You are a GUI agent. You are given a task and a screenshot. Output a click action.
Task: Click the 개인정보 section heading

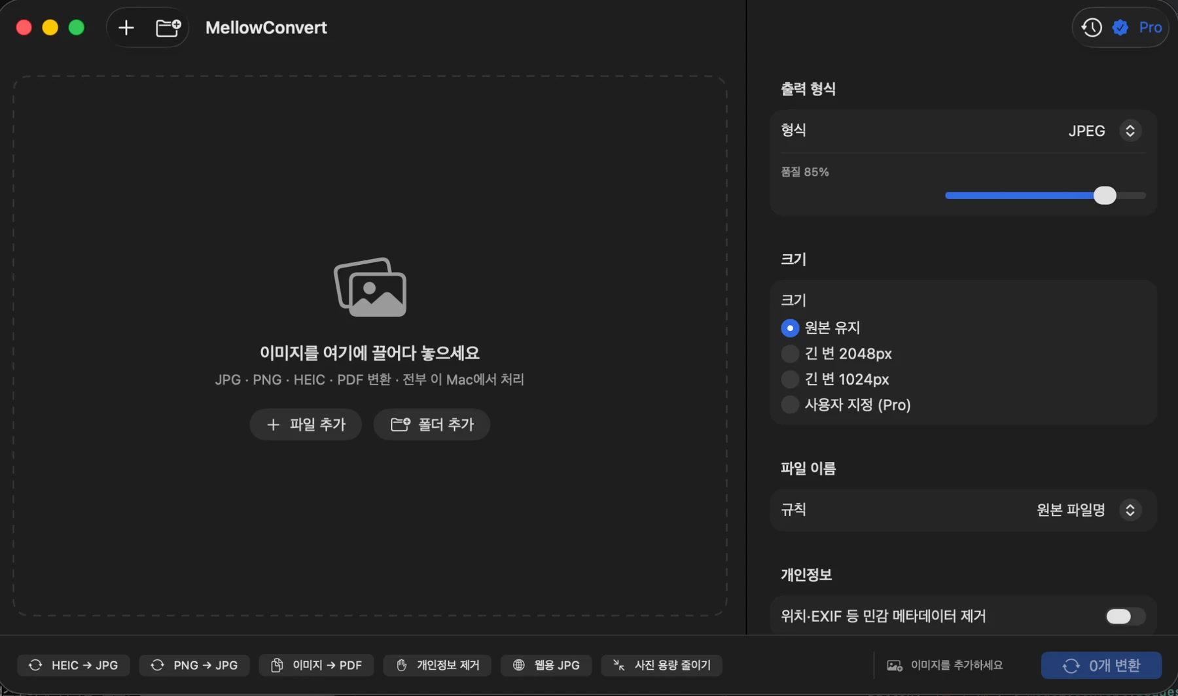click(x=806, y=575)
